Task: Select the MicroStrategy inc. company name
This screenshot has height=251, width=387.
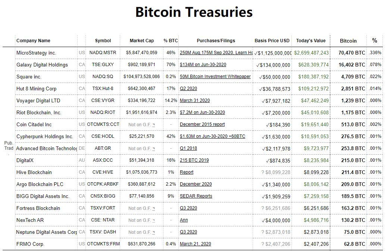Action: point(36,53)
